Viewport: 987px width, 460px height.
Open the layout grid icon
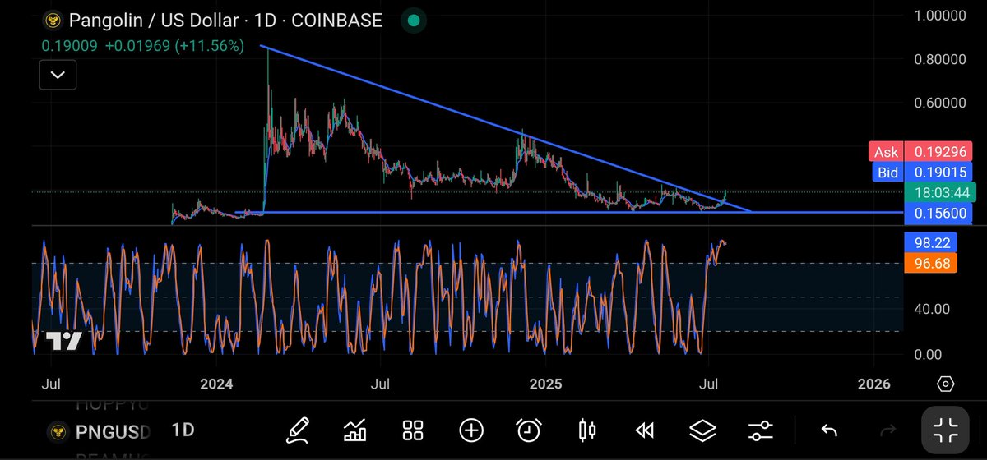click(413, 429)
